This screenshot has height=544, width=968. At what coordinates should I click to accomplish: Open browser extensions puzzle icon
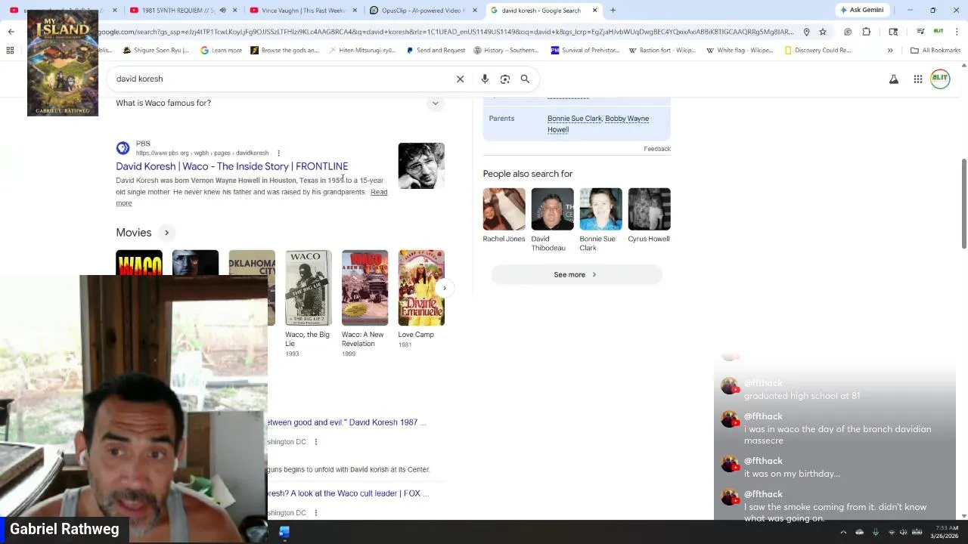pyautogui.click(x=867, y=32)
